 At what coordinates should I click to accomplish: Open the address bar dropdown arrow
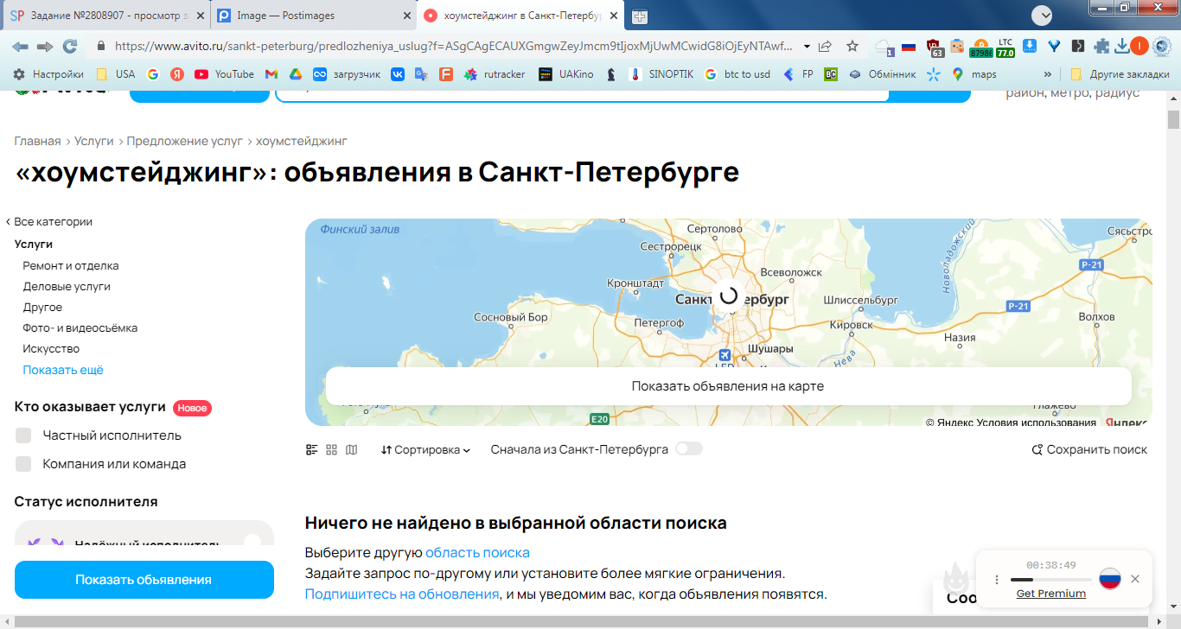[x=807, y=46]
